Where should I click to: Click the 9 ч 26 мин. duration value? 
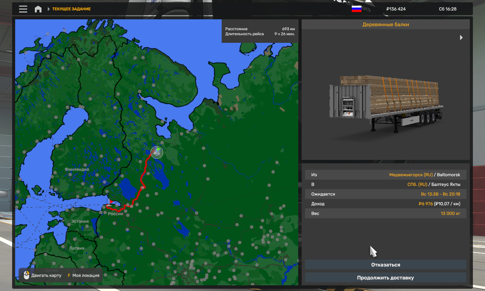pyautogui.click(x=285, y=34)
